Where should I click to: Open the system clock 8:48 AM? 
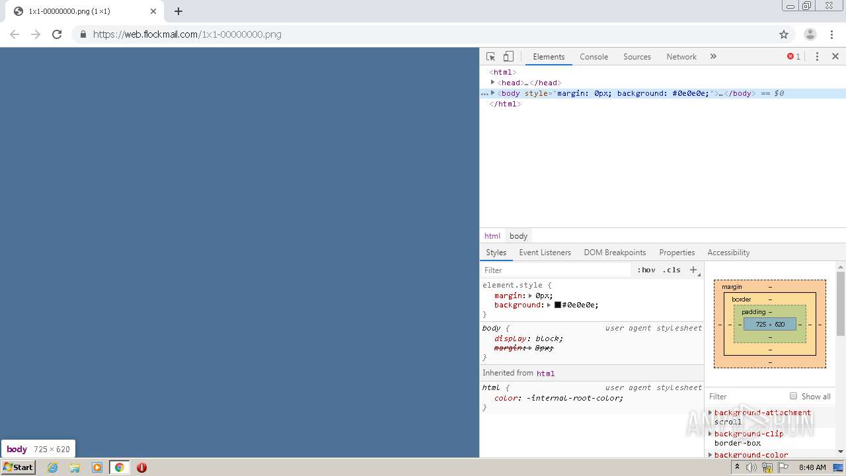[812, 467]
